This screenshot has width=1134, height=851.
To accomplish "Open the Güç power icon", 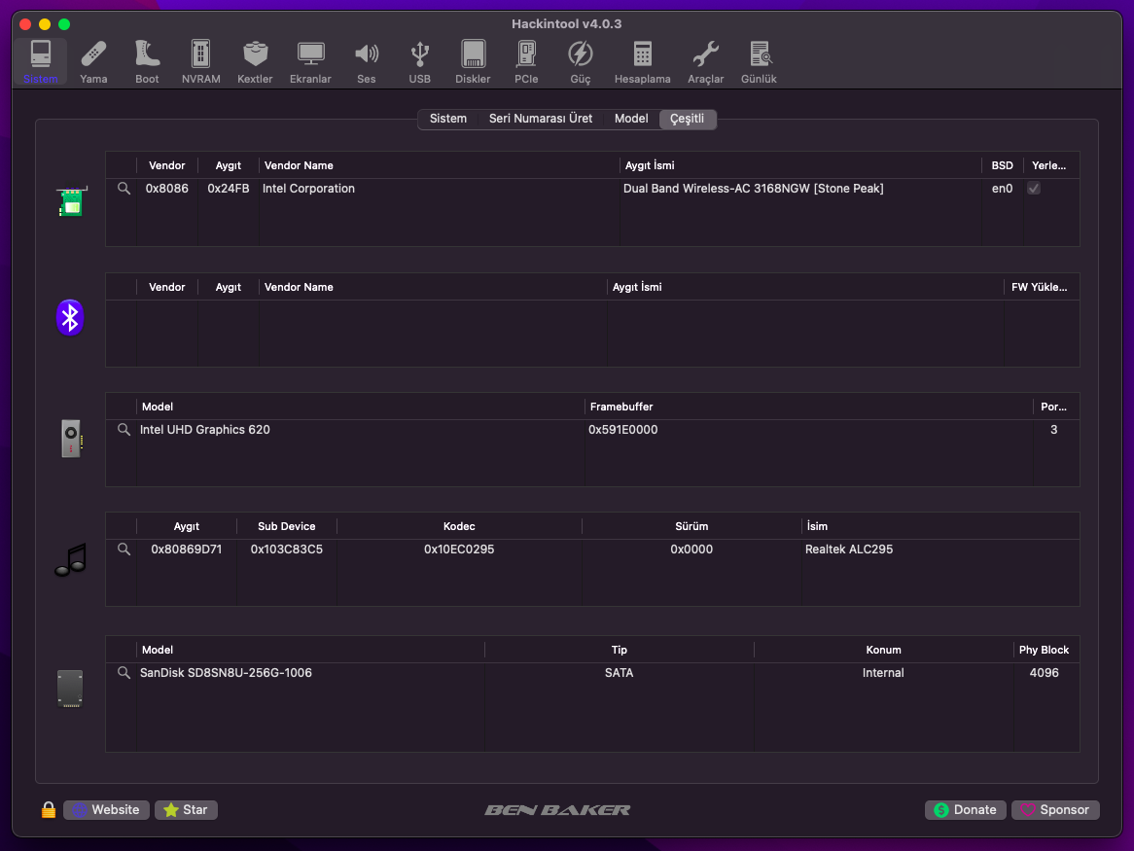I will point(580,61).
